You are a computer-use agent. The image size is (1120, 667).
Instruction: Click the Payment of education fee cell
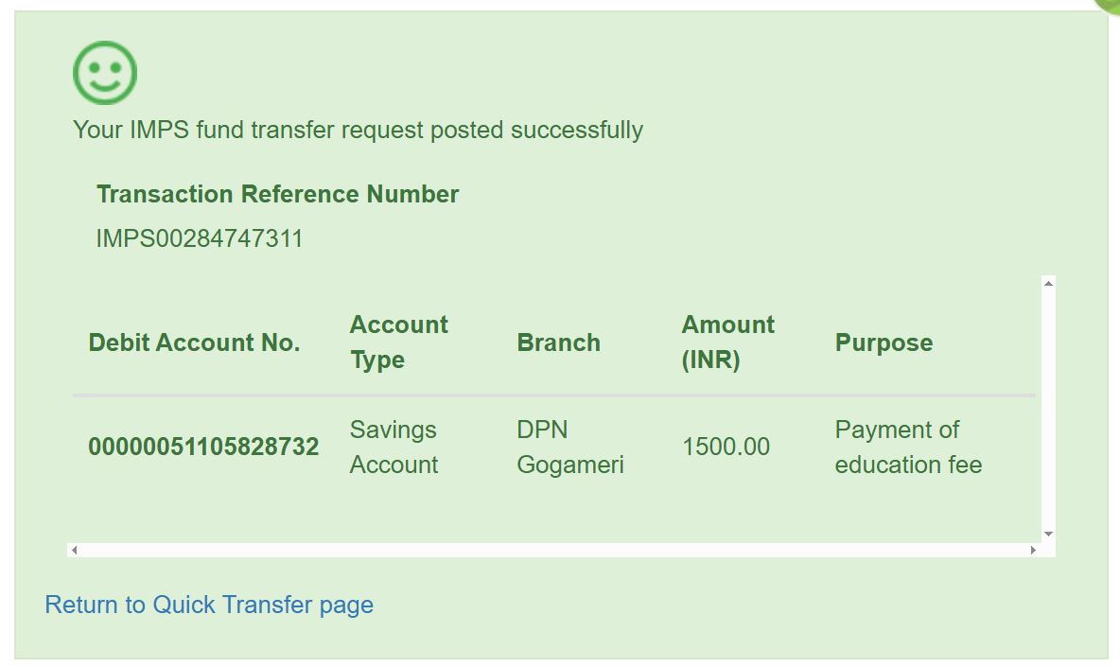coord(908,447)
